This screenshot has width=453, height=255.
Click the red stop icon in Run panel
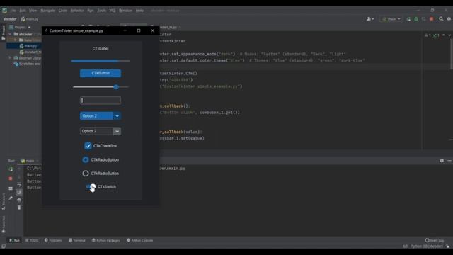pos(11,178)
